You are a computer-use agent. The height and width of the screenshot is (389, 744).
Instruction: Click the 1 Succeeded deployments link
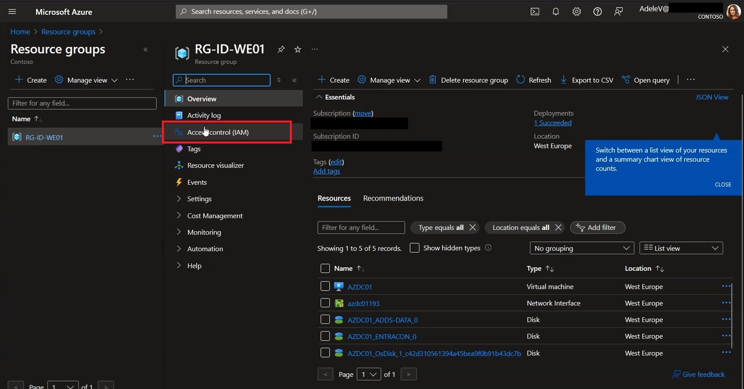[553, 123]
